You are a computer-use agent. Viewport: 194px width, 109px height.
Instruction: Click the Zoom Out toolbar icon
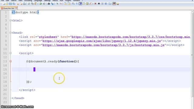coord(61,4)
